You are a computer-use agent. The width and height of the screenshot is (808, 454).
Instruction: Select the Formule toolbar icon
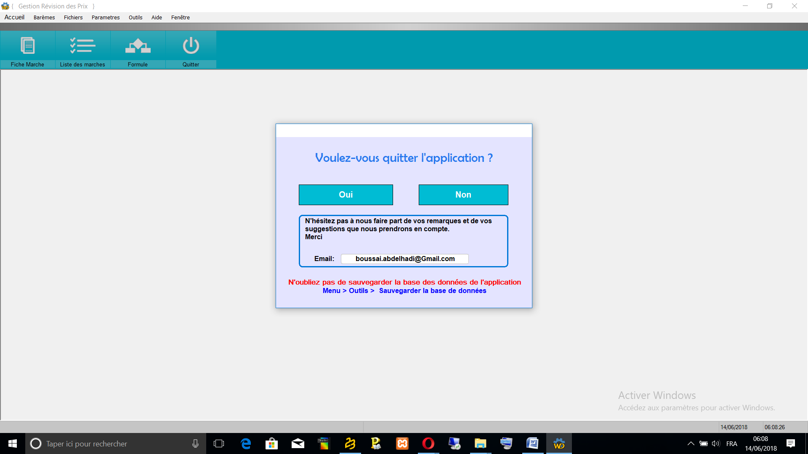(138, 46)
